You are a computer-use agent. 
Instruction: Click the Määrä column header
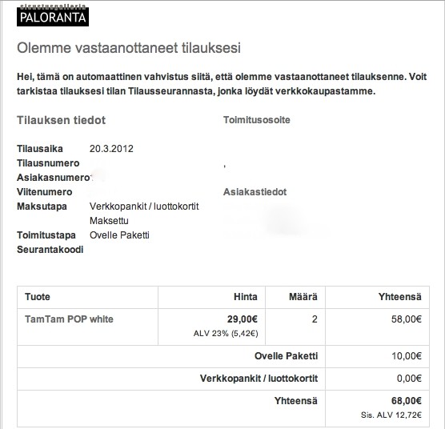pyautogui.click(x=303, y=297)
